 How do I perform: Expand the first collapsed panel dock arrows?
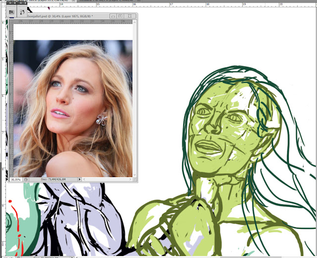[10, 3]
